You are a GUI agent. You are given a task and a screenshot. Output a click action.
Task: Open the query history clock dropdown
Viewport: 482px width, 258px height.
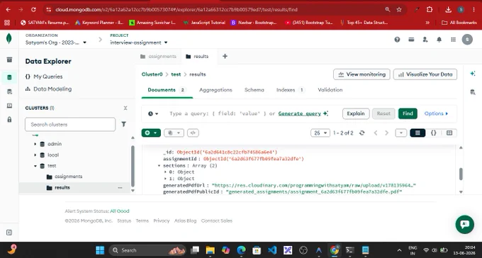[153, 113]
